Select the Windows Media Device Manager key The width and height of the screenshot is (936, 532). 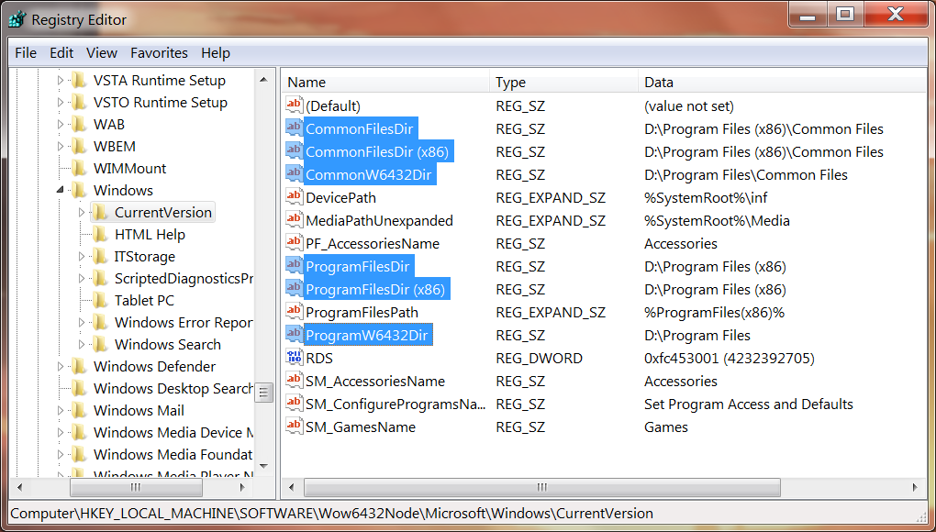[173, 432]
